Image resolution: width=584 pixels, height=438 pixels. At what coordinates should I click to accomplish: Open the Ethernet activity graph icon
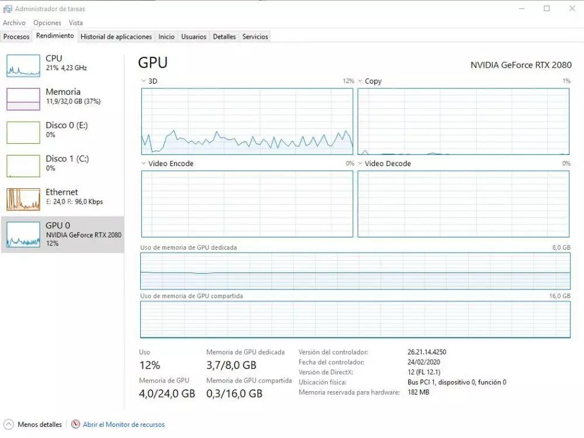(x=23, y=199)
